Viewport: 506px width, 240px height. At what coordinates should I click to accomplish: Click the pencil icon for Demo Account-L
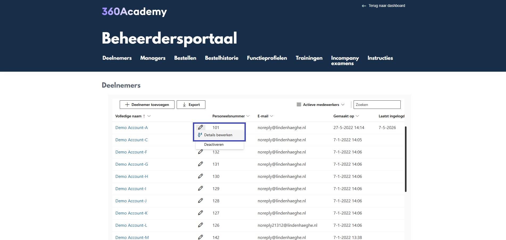(x=201, y=225)
